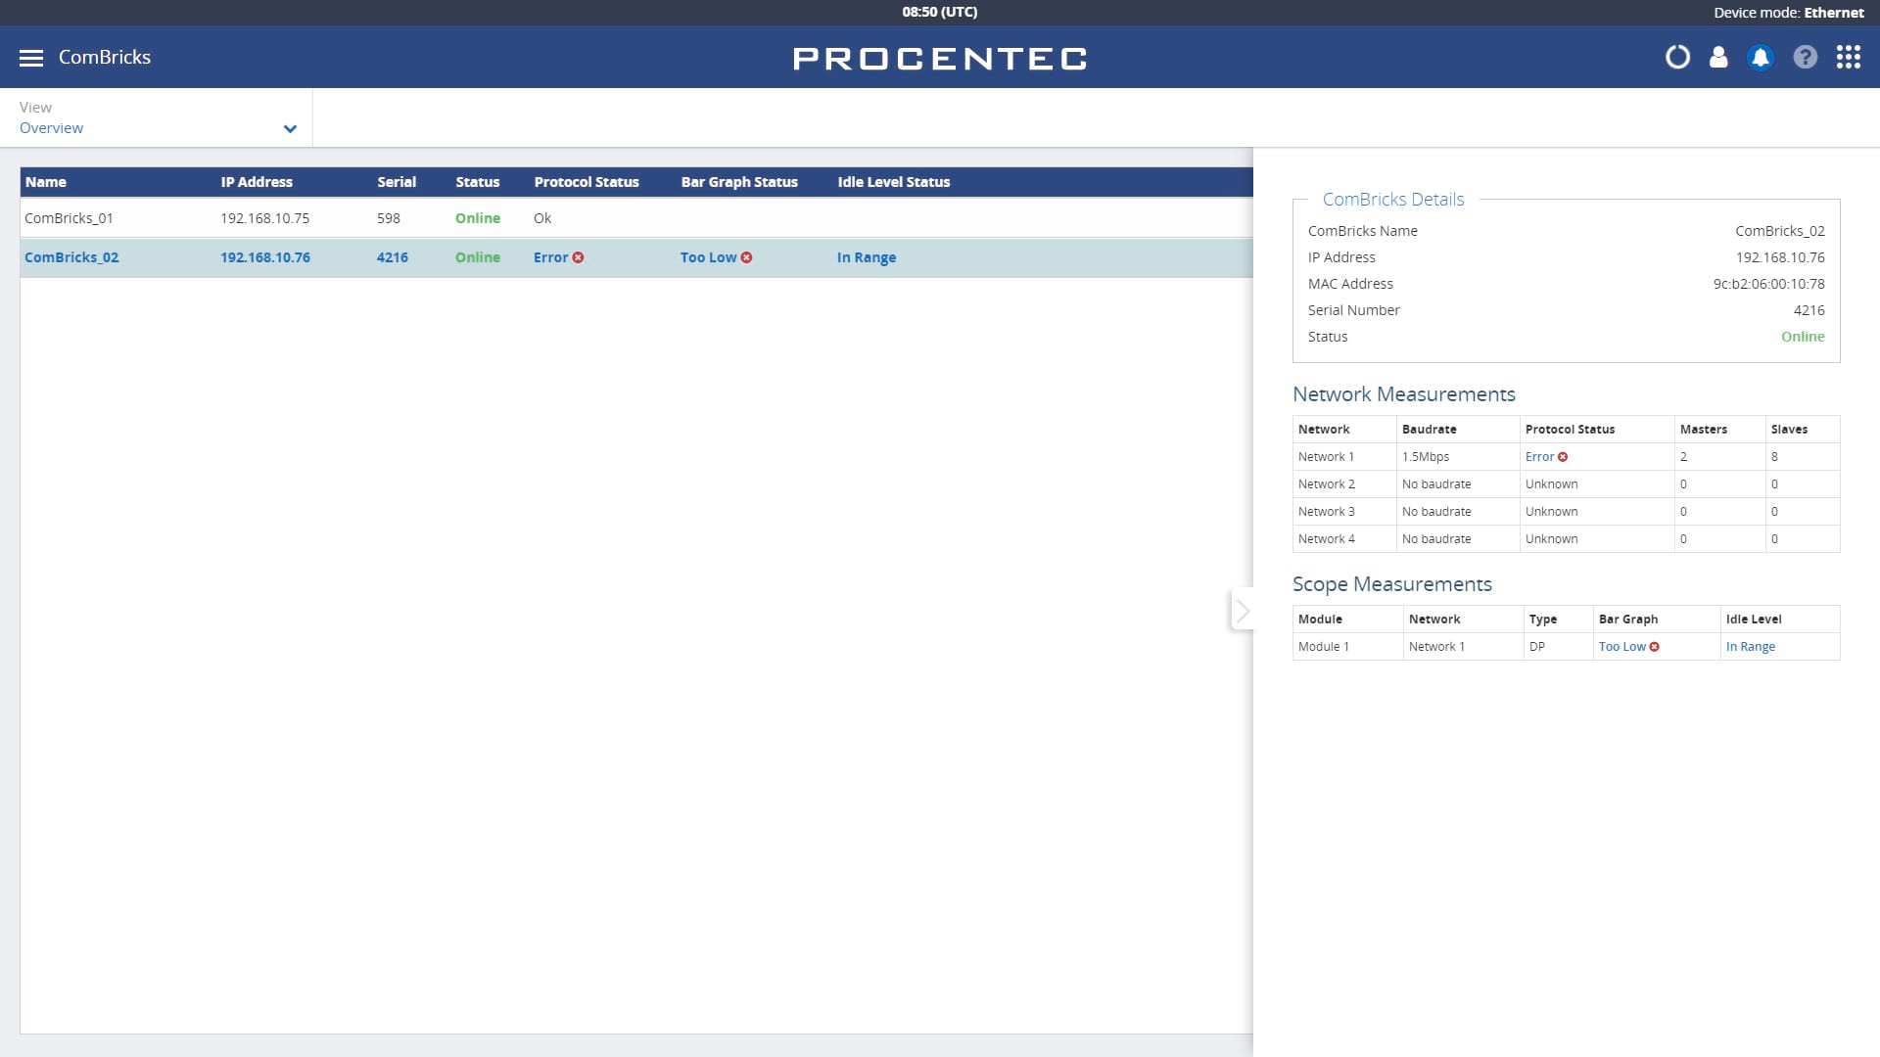Screen dimensions: 1880x1057
Task: Click serial 4216 in the device list
Action: point(393,257)
